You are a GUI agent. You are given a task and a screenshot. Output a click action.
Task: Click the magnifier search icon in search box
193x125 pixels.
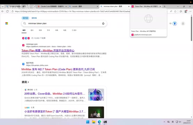pyautogui.click(x=25, y=23)
